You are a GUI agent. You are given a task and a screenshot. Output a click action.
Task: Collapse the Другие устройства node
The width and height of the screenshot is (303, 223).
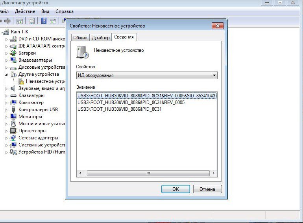click(6, 75)
